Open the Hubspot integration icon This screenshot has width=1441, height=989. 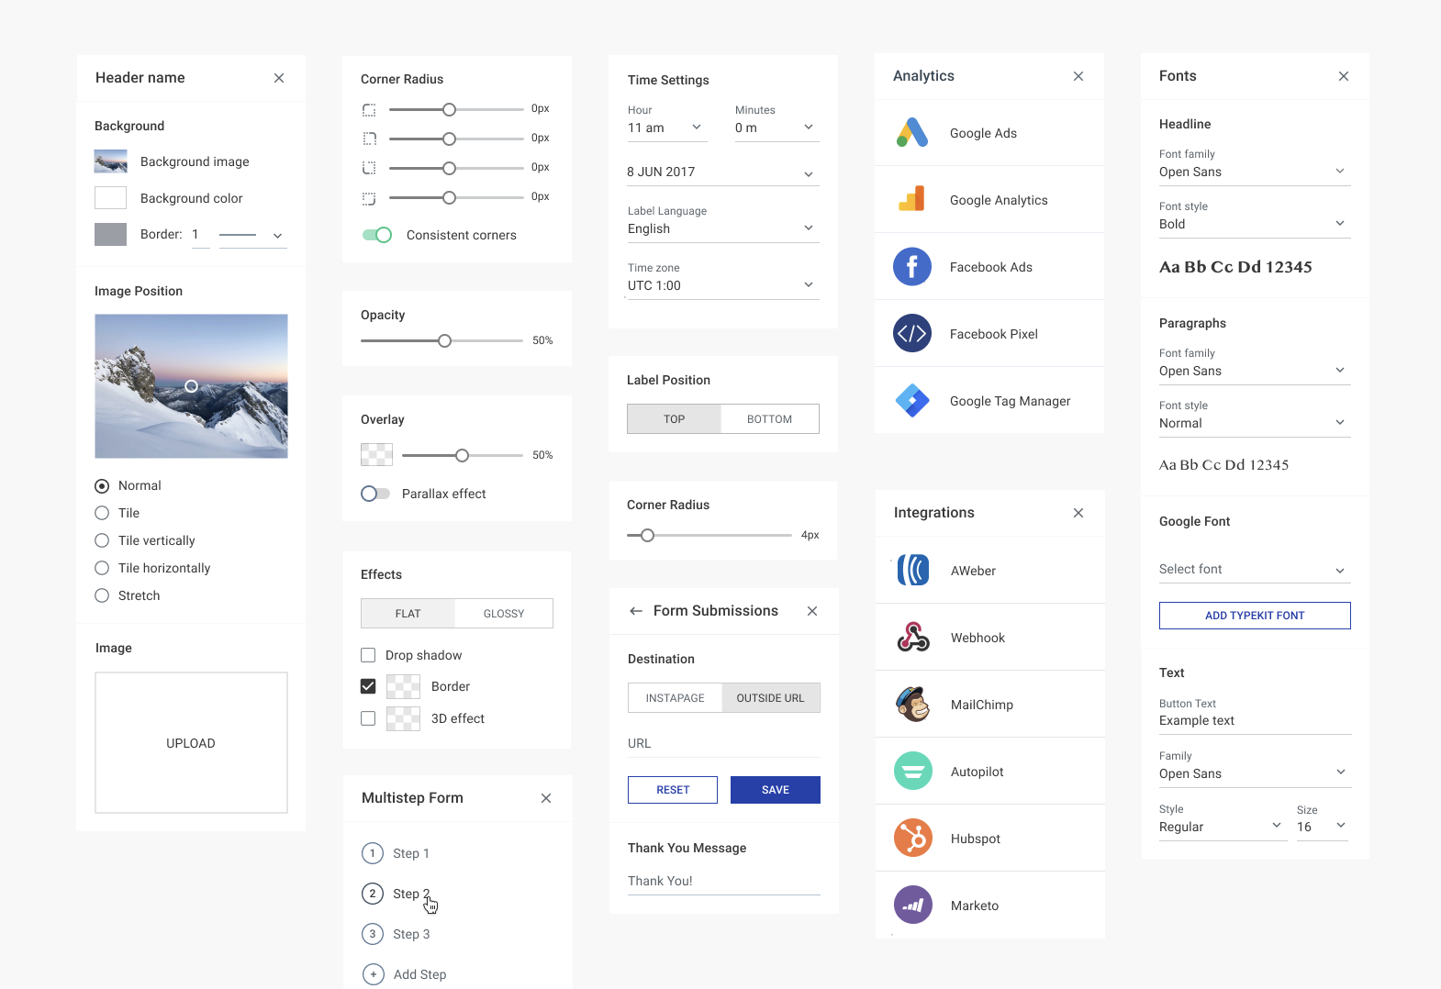point(913,839)
